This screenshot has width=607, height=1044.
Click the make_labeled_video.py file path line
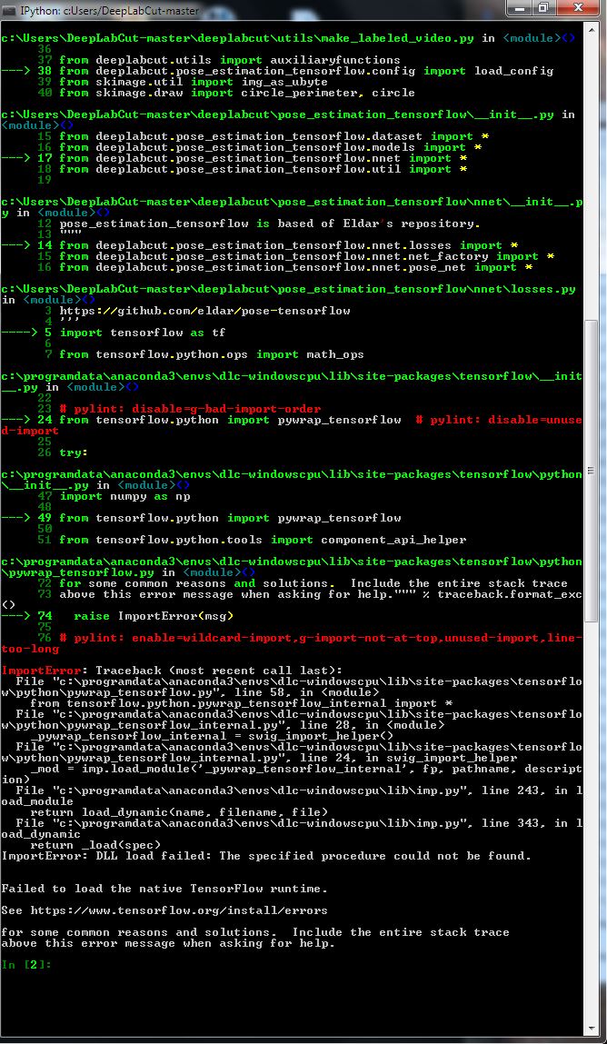tap(288, 38)
